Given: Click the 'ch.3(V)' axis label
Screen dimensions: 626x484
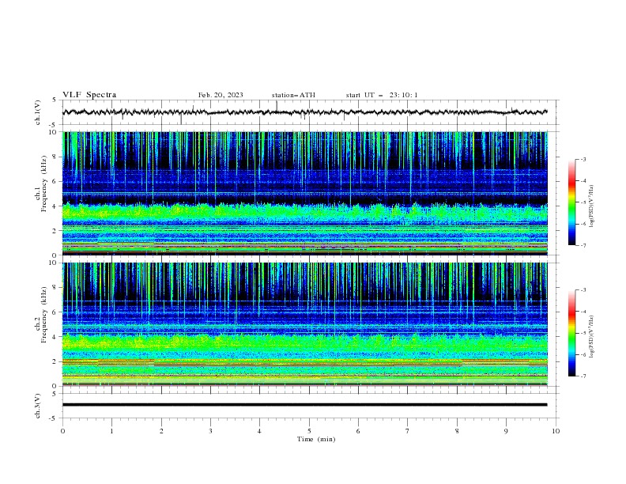Looking at the screenshot, I should [x=38, y=406].
